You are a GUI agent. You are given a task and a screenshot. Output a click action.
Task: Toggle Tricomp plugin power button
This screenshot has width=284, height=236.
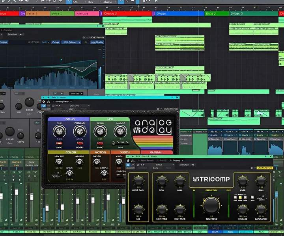(x=128, y=160)
